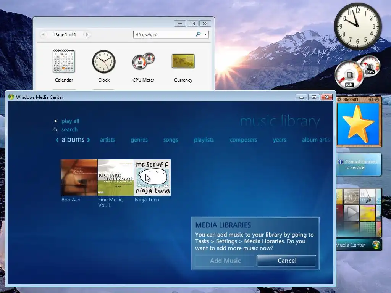
Task: Click the puzzle gadget pause timer icon
Action: point(339,100)
